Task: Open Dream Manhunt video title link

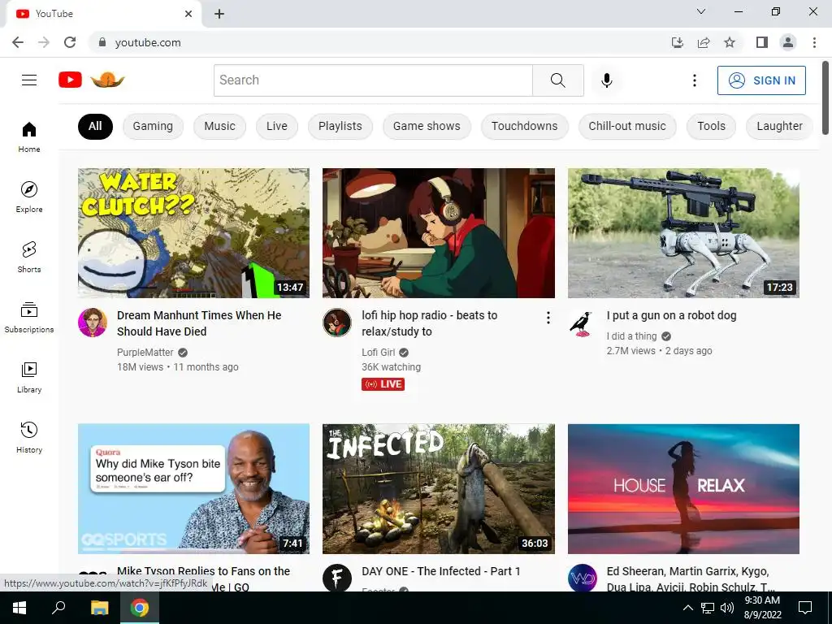Action: click(199, 323)
